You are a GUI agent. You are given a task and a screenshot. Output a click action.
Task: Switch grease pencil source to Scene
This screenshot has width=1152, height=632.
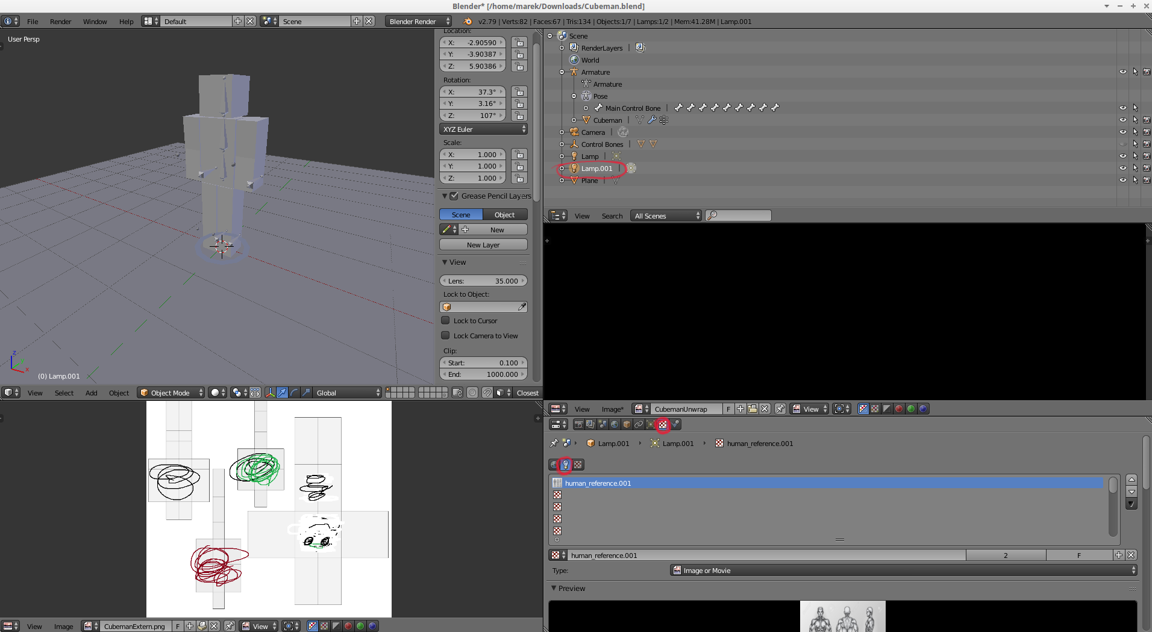[x=461, y=214]
